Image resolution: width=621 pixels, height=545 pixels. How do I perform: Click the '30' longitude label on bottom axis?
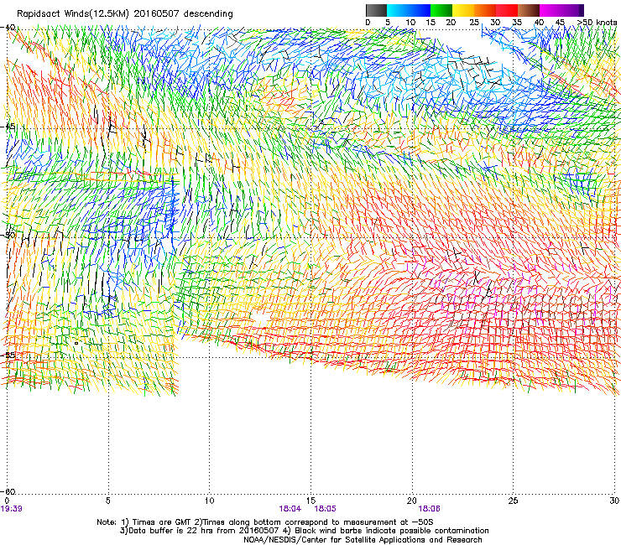614,501
